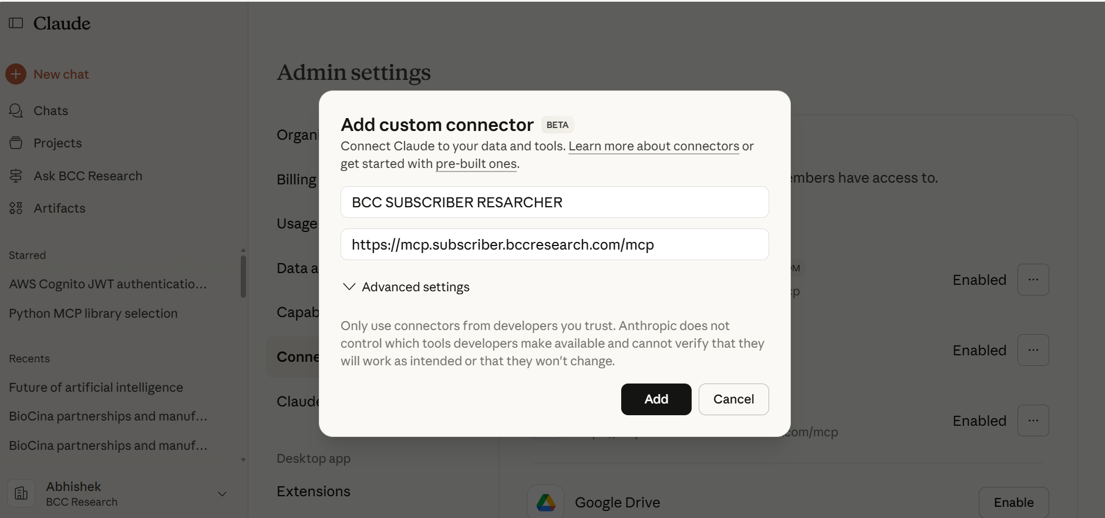Viewport: 1105px width, 518px height.
Task: Open the Learn more about connectors link
Action: 653,146
